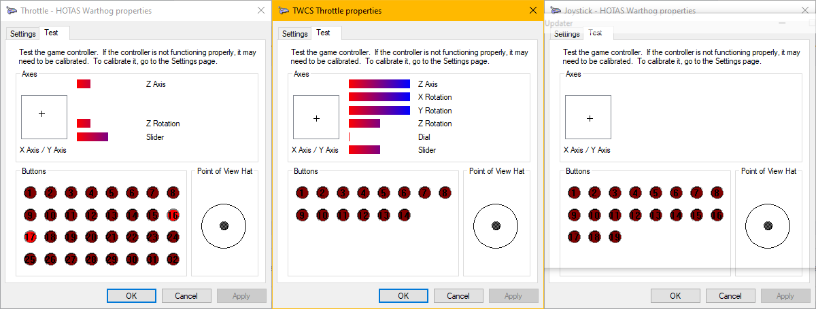The width and height of the screenshot is (816, 309).
Task: Click 'Dial' label in TWCS Throttle window
Action: (x=424, y=137)
